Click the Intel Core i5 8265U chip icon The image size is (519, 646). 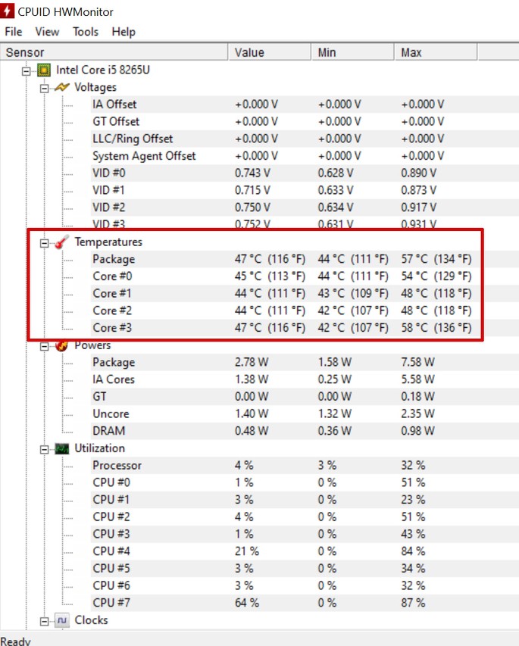(44, 70)
